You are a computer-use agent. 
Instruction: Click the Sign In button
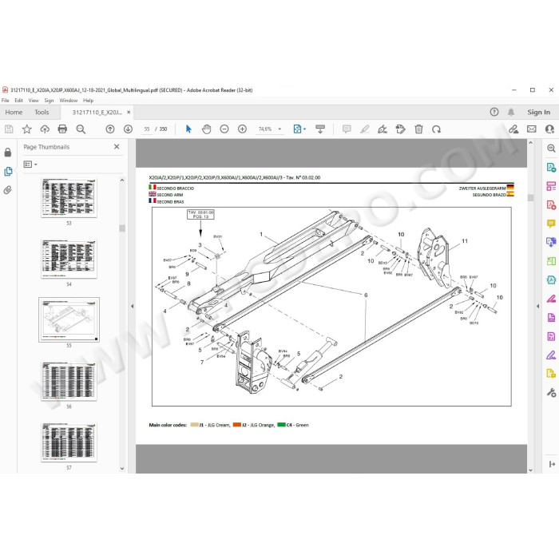coord(538,112)
